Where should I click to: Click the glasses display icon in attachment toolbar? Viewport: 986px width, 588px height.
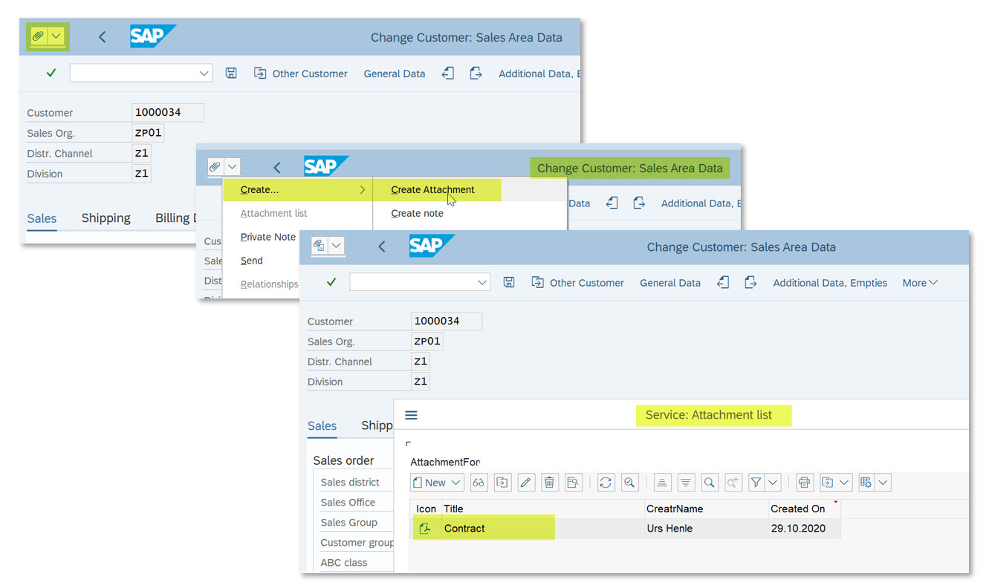(x=479, y=483)
